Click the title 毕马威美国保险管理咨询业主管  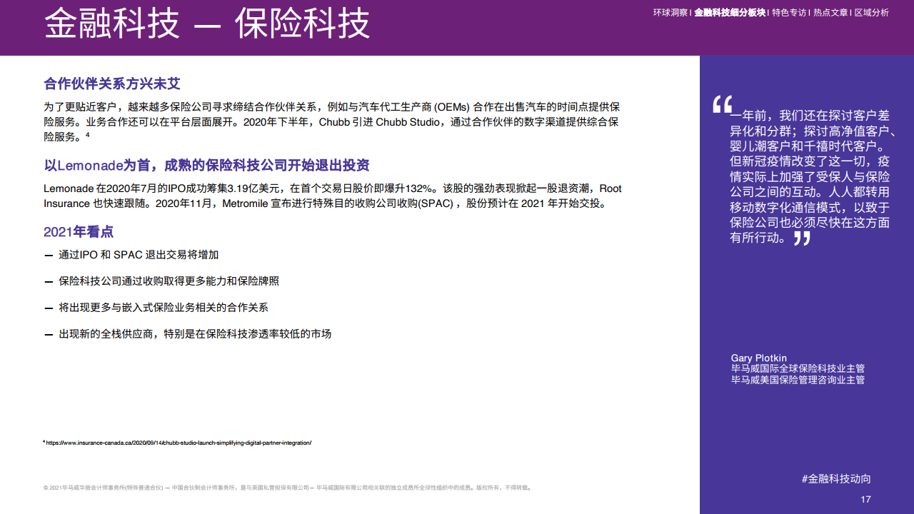point(798,380)
